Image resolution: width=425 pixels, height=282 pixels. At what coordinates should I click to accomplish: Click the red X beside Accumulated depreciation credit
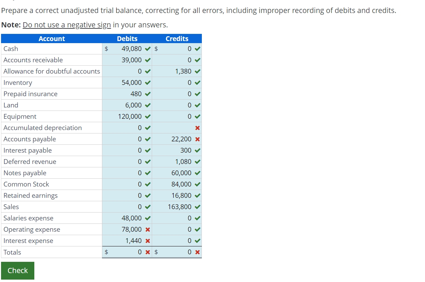[x=198, y=128]
